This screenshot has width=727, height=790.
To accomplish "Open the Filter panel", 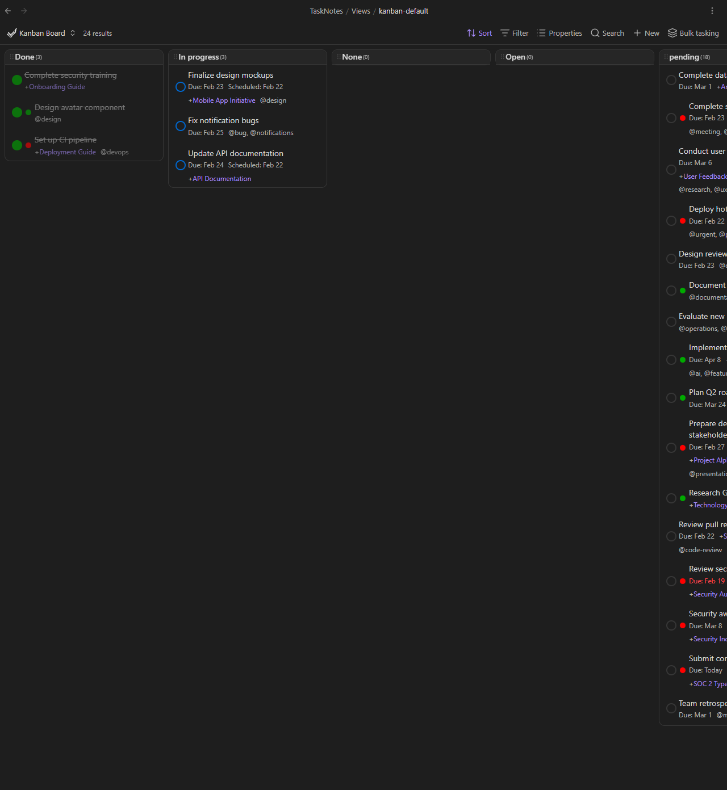I will (x=514, y=33).
